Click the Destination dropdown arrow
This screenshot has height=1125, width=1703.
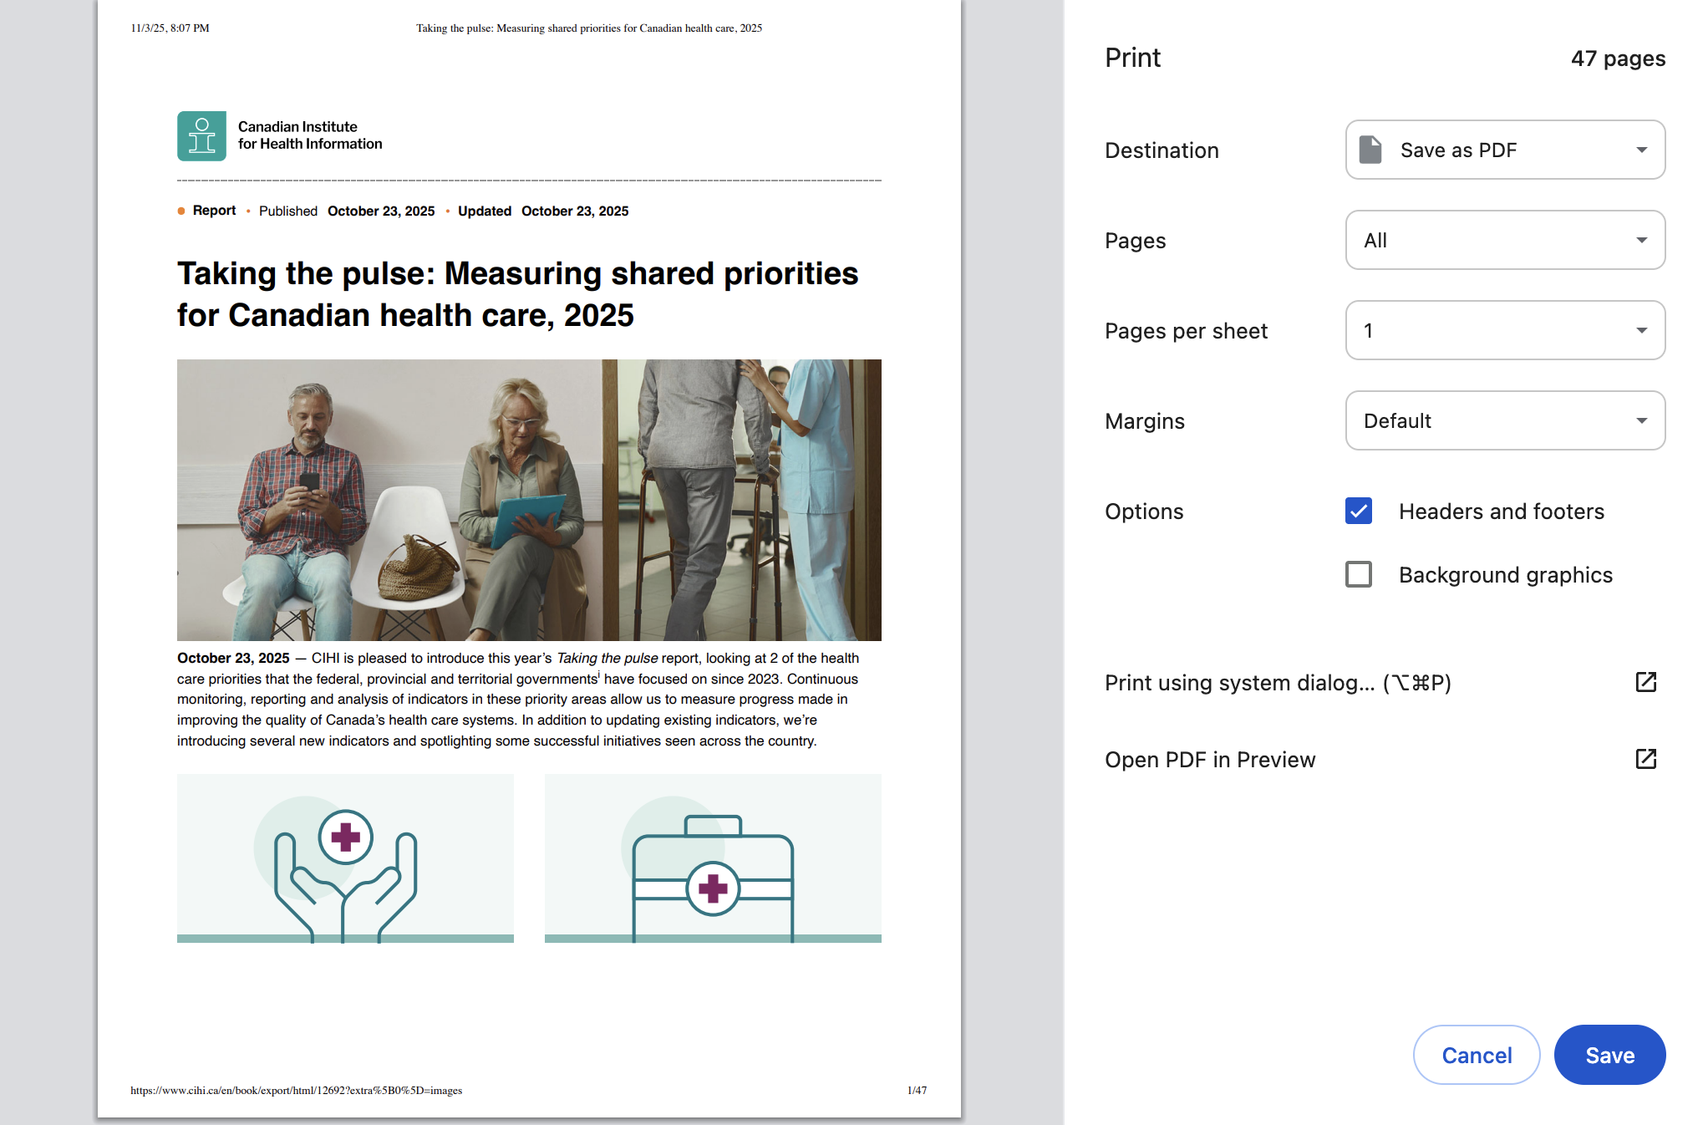(1641, 150)
